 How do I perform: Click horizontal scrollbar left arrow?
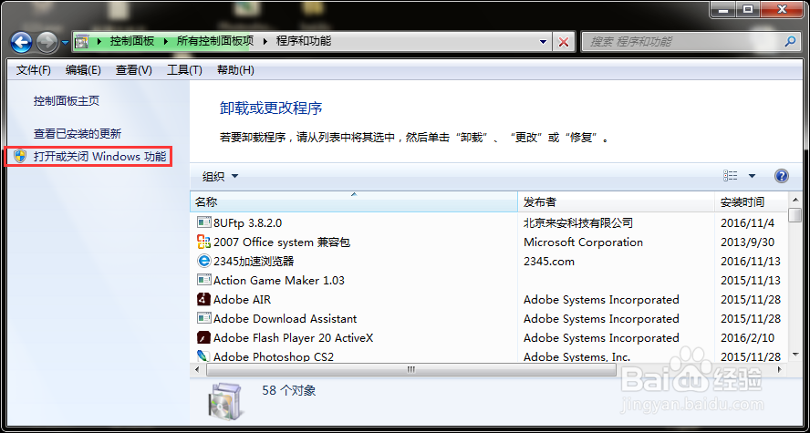[197, 369]
